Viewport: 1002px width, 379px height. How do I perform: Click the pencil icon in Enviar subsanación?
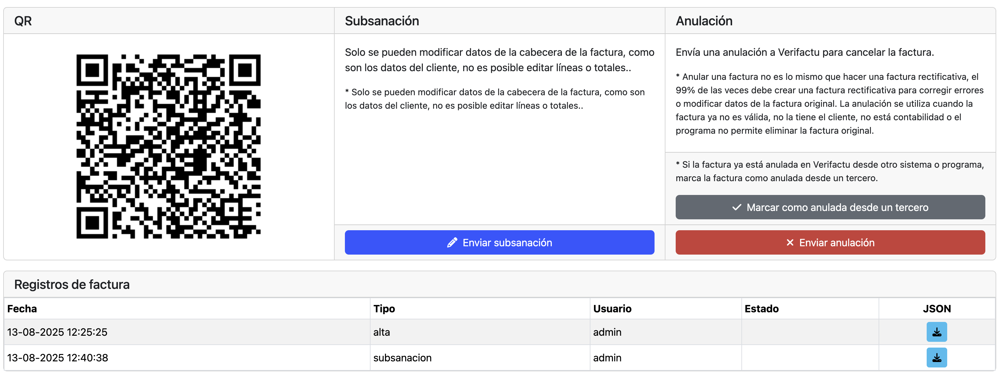pyautogui.click(x=452, y=242)
